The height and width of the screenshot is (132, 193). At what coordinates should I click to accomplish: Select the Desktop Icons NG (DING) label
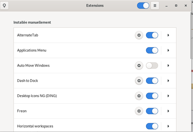(x=37, y=96)
